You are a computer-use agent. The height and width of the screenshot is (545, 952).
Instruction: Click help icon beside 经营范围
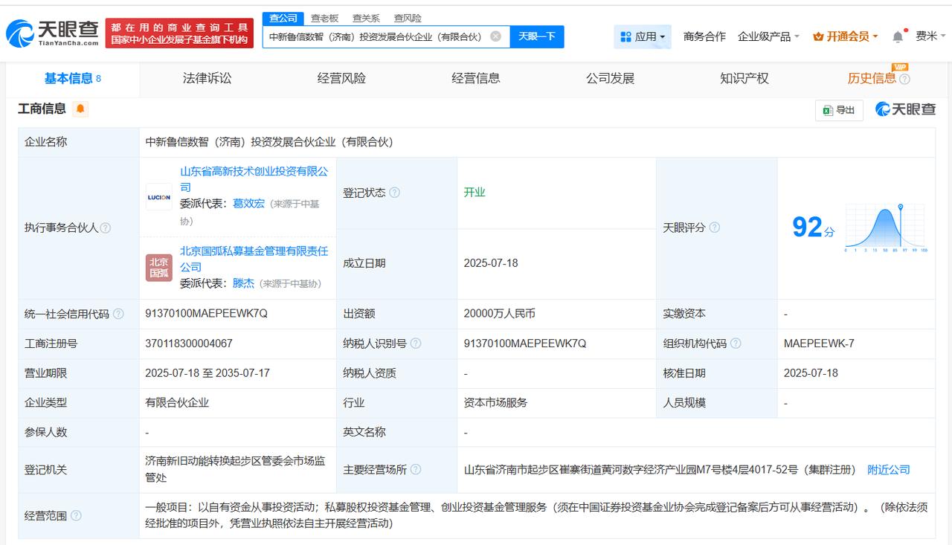76,515
